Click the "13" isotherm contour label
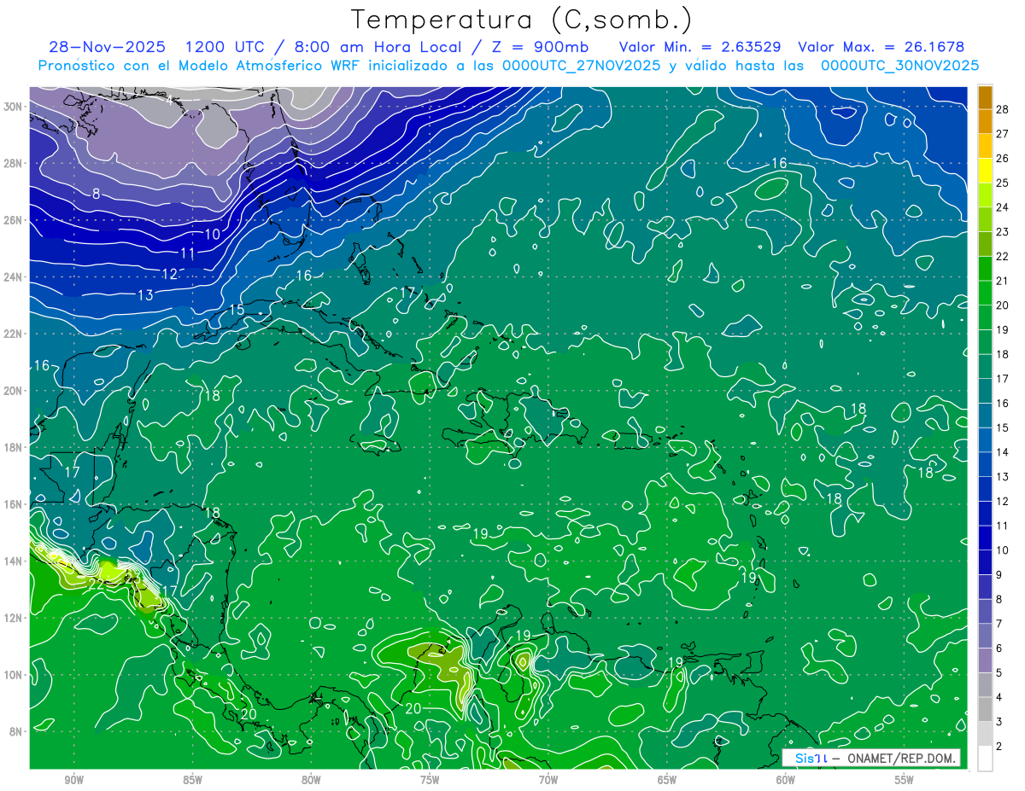The image size is (1025, 791). [145, 295]
